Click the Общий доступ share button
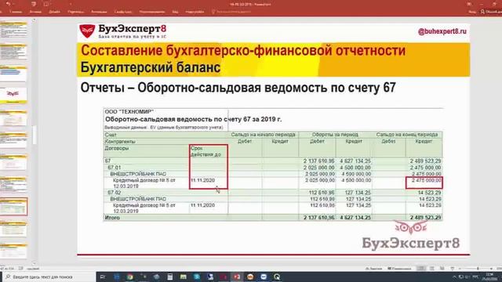Screen dimensions: 502x282 pyautogui.click(x=492, y=12)
